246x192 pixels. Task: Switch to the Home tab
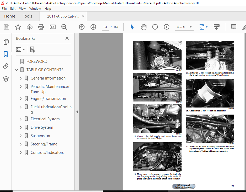10,16
